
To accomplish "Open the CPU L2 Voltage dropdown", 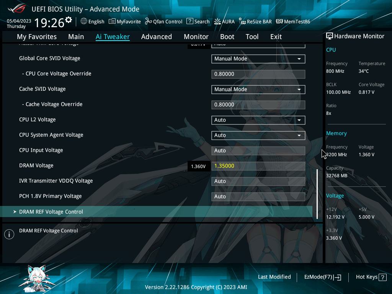I will tap(258, 120).
